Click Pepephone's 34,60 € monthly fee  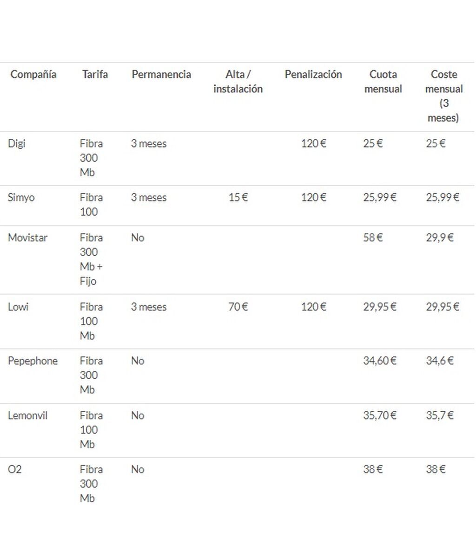380,361
